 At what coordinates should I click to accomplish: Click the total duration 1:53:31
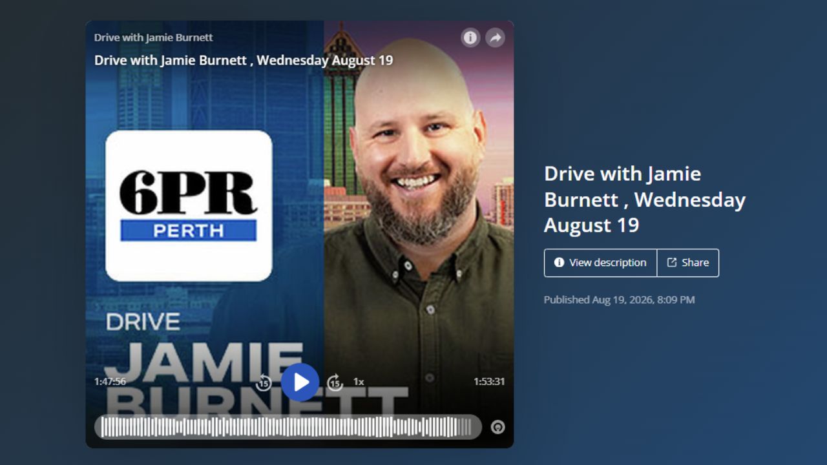click(489, 382)
